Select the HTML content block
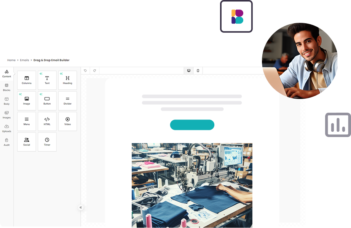This screenshot has width=351, height=228. tap(47, 121)
